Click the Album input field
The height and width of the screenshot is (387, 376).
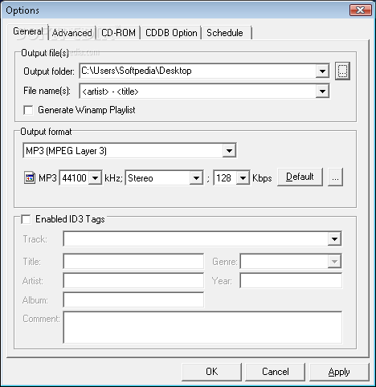click(x=133, y=299)
